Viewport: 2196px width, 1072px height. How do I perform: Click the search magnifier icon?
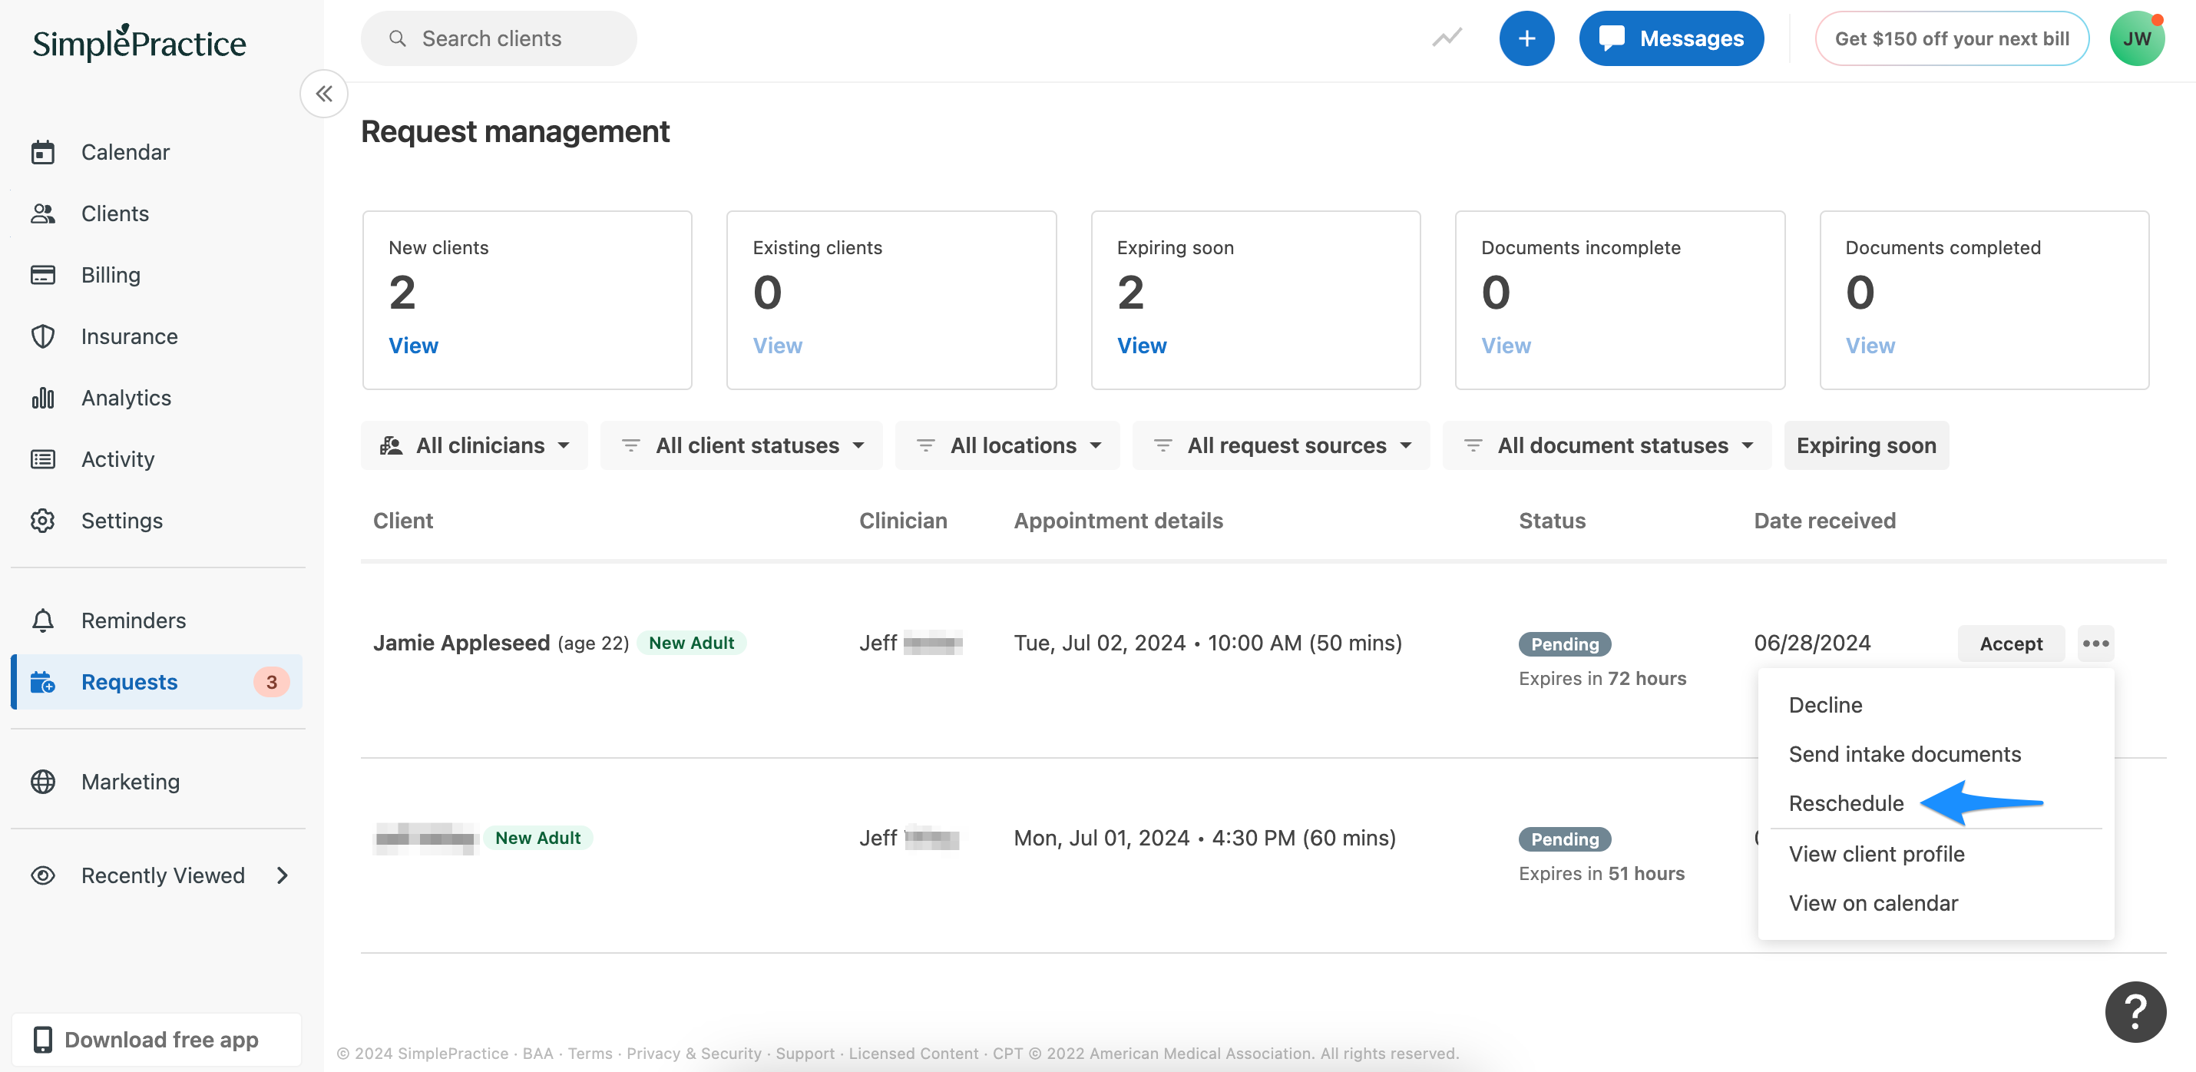pyautogui.click(x=397, y=38)
